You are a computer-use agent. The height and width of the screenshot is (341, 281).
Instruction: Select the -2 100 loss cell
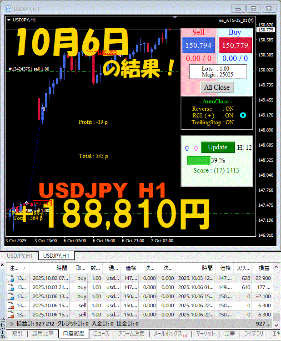[263, 296]
